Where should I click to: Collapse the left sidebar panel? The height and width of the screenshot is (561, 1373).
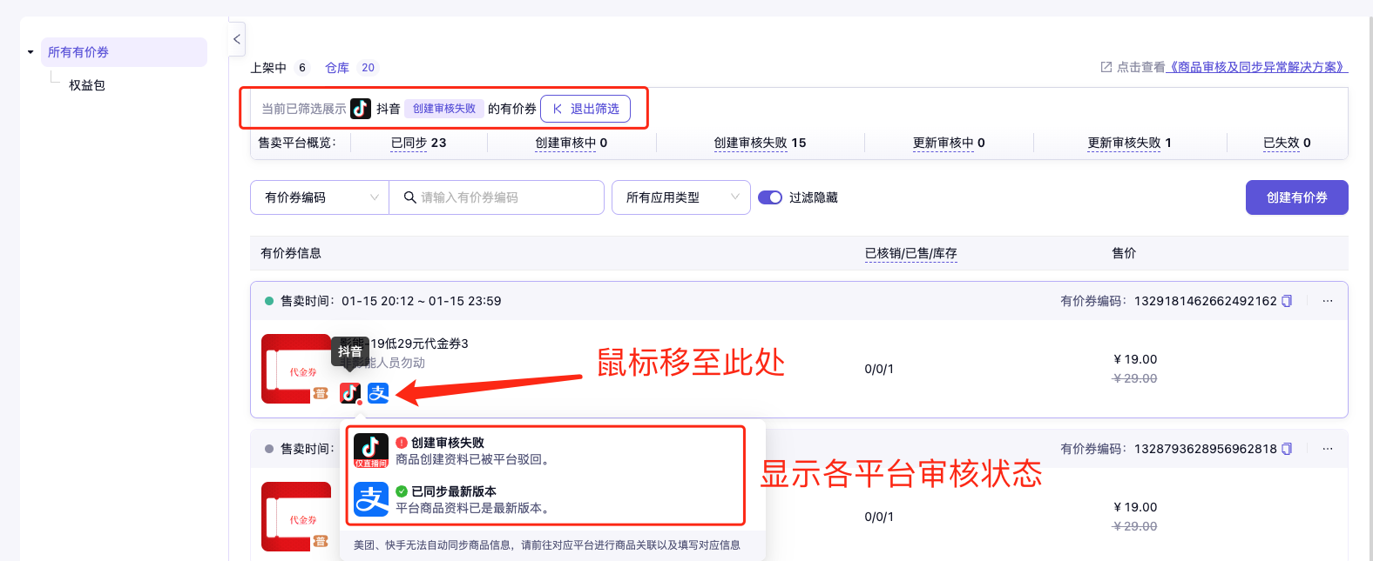tap(237, 39)
